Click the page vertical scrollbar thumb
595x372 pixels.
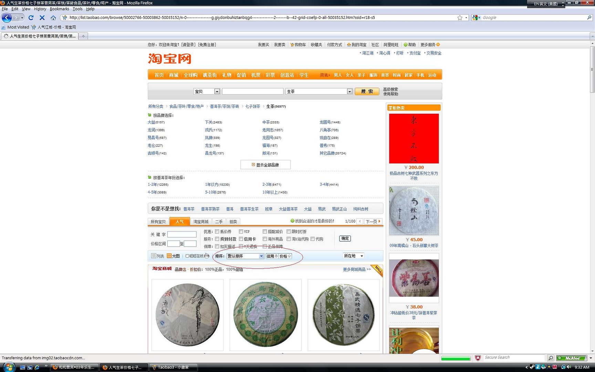pos(592,69)
